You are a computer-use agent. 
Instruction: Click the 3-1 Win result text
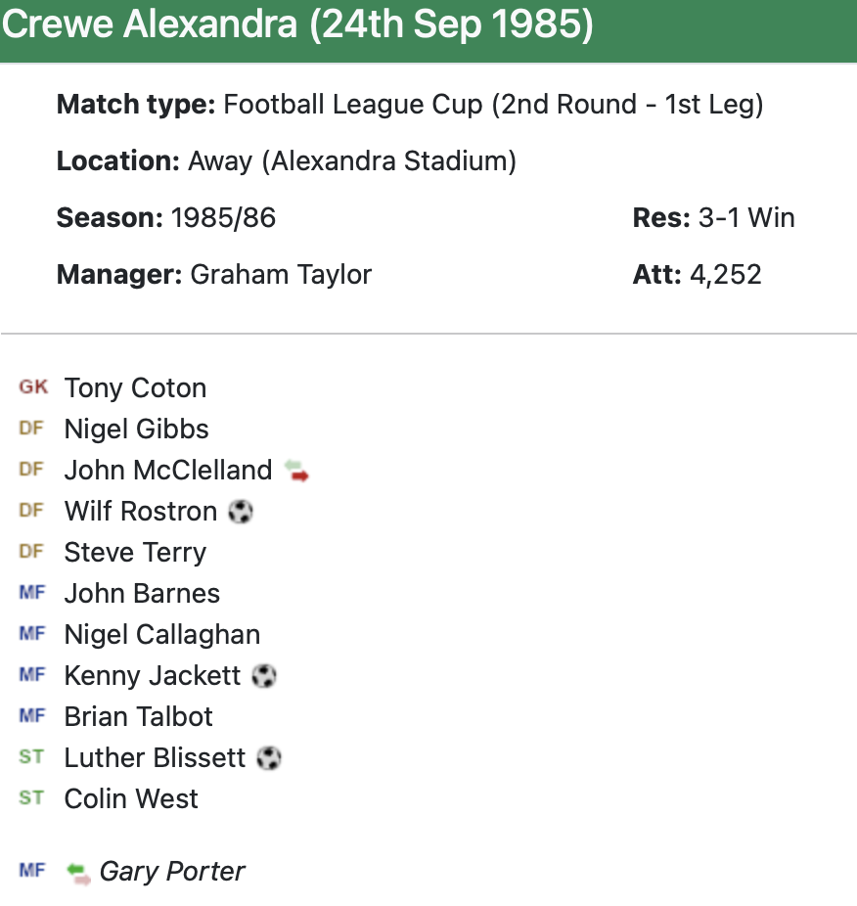[x=746, y=217]
